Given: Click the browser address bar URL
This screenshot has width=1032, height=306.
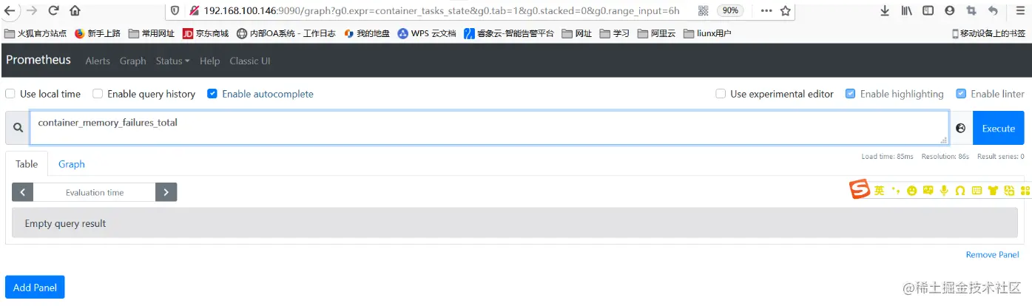Looking at the screenshot, I should (x=441, y=10).
